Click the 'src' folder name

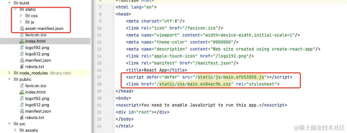[22, 124]
